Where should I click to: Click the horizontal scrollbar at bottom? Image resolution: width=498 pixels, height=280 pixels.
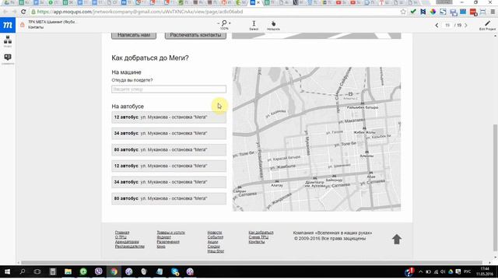[x=251, y=263]
